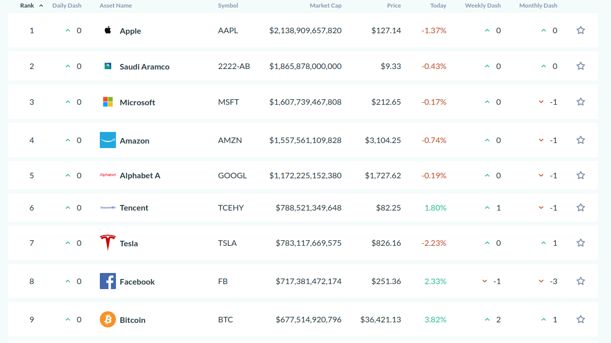
Task: Toggle the favorite star for Bitcoin
Action: (x=581, y=319)
